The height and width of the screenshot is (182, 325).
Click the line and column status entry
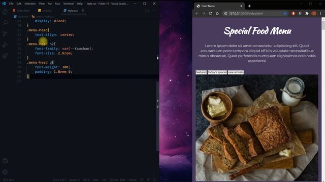coord(59,180)
